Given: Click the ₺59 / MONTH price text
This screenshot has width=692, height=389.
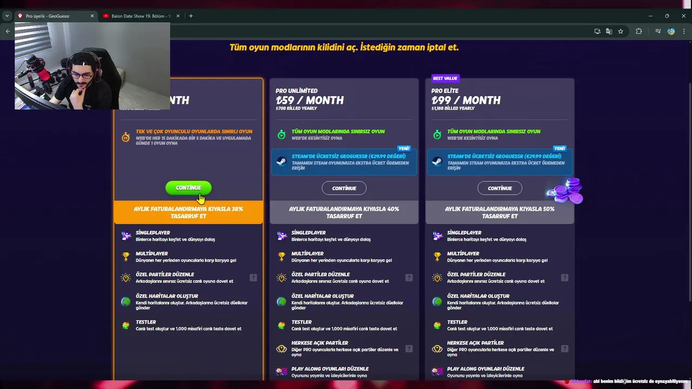Looking at the screenshot, I should pos(310,100).
